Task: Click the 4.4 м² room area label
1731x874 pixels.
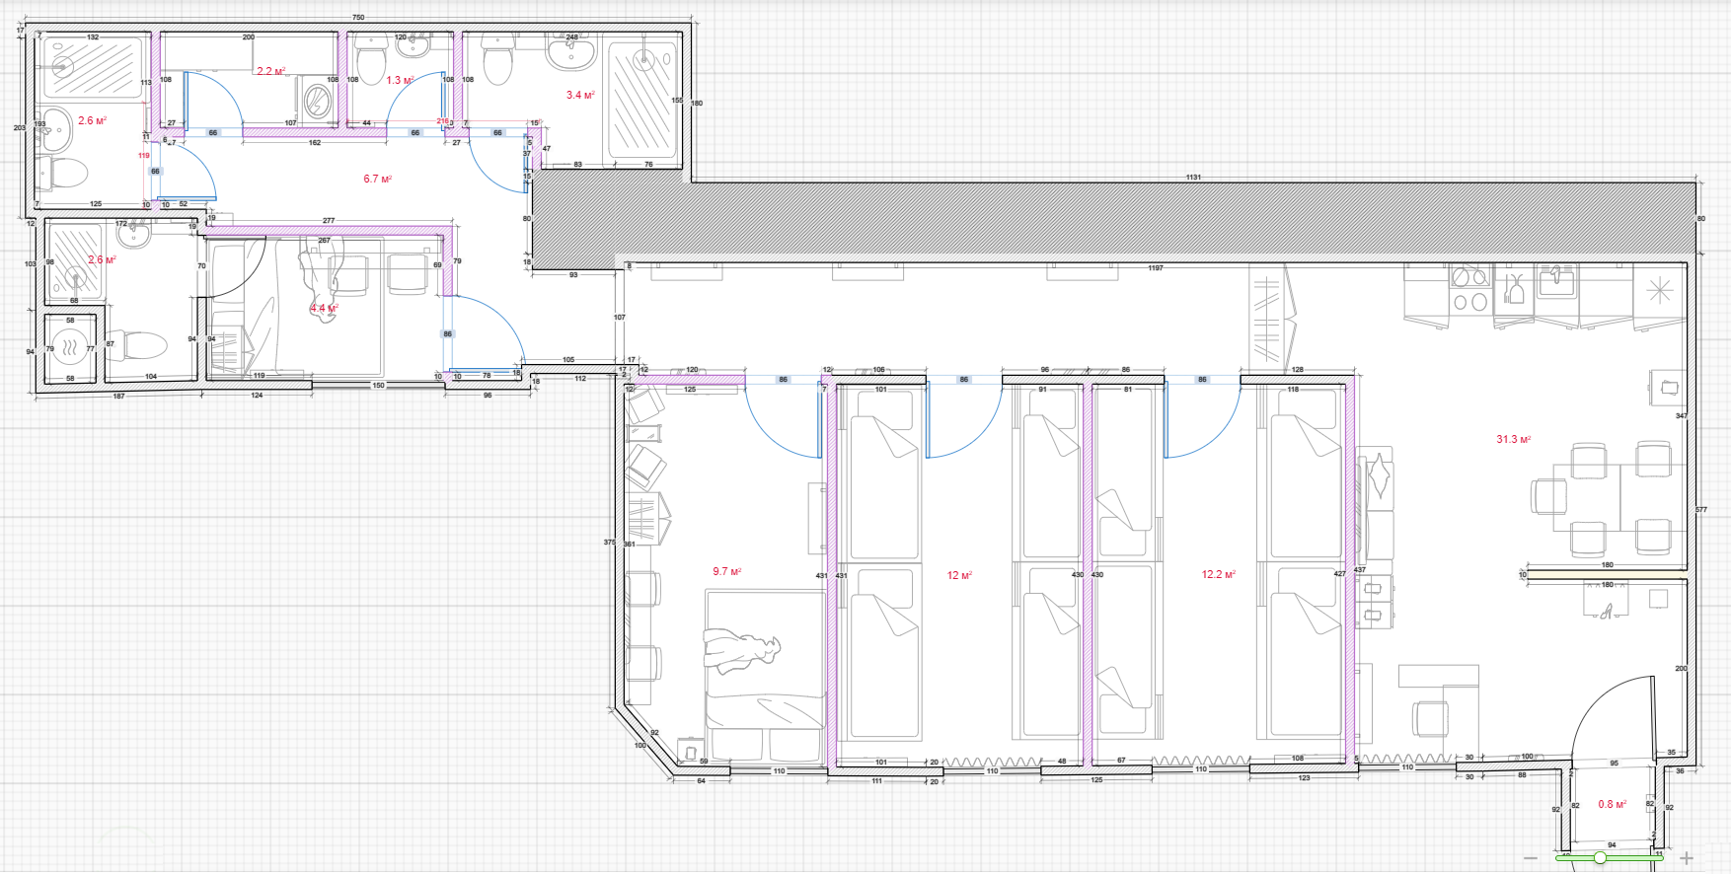Action: (324, 309)
